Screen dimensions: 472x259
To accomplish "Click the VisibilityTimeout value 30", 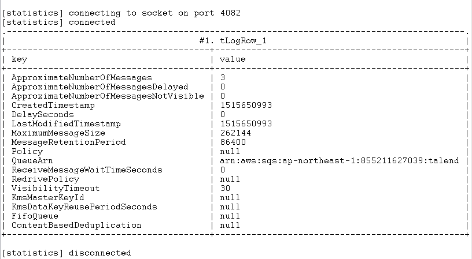I will (x=226, y=188).
